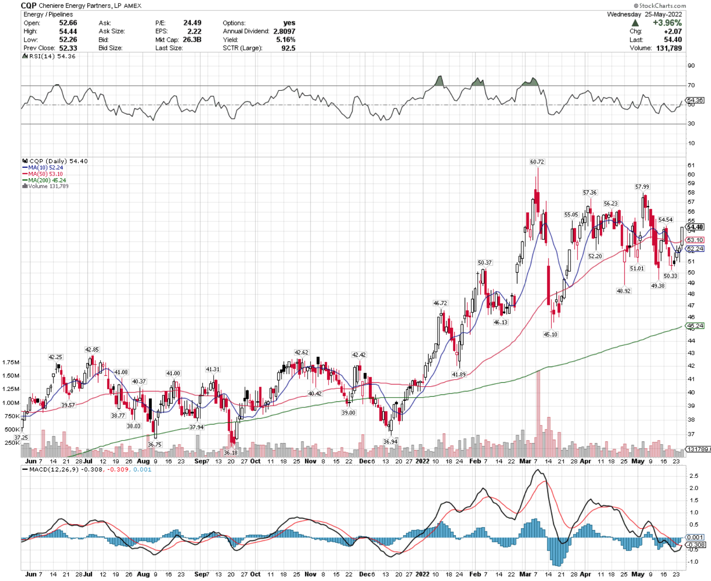This screenshot has width=711, height=581.
Task: Click the RSI 54.36 tag on right axis
Action: point(695,100)
